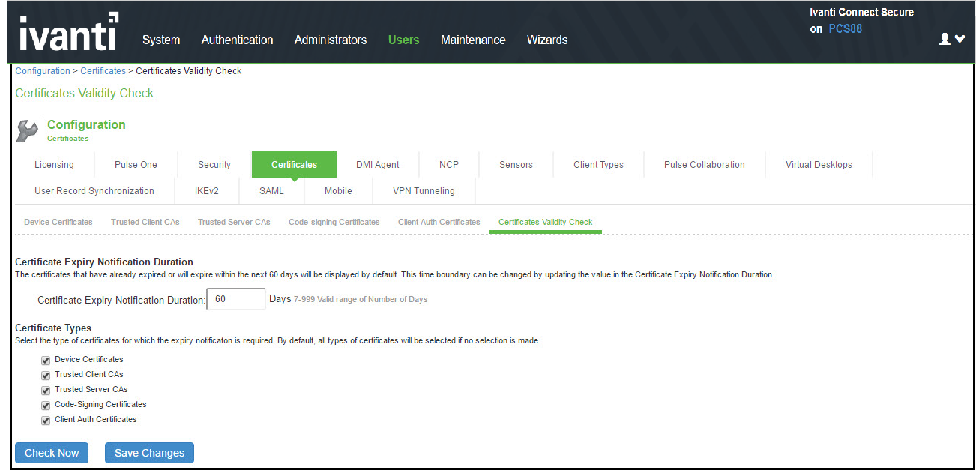Click the Ivanti logo
The image size is (976, 470).
(x=67, y=31)
